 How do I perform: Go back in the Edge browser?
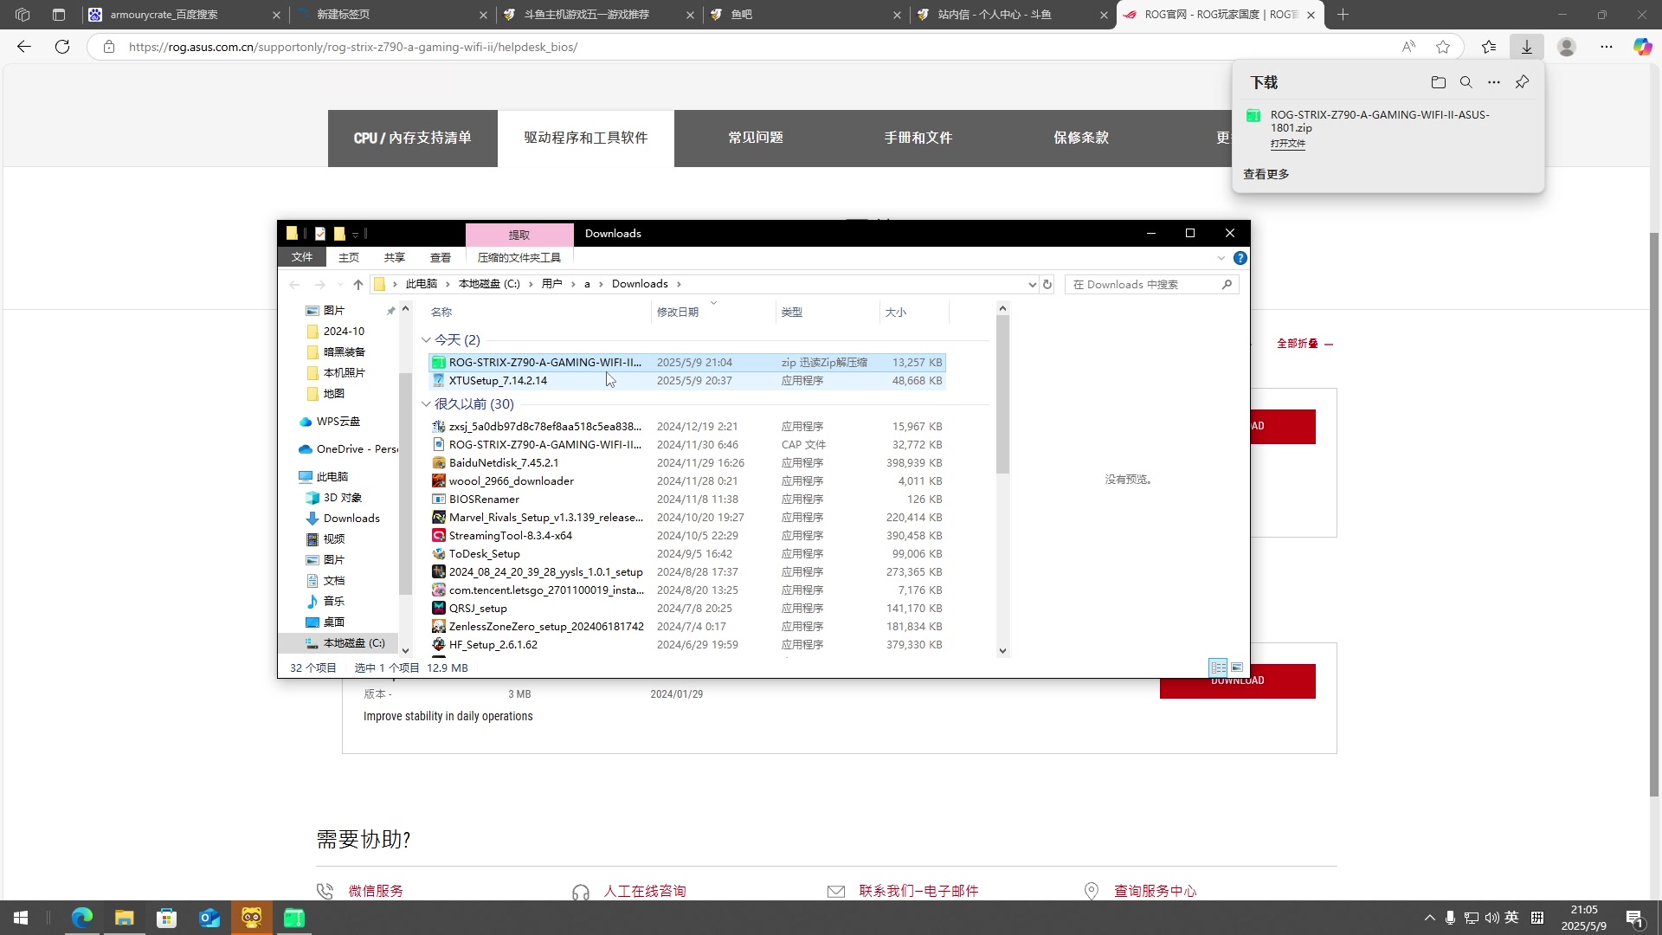coord(24,47)
